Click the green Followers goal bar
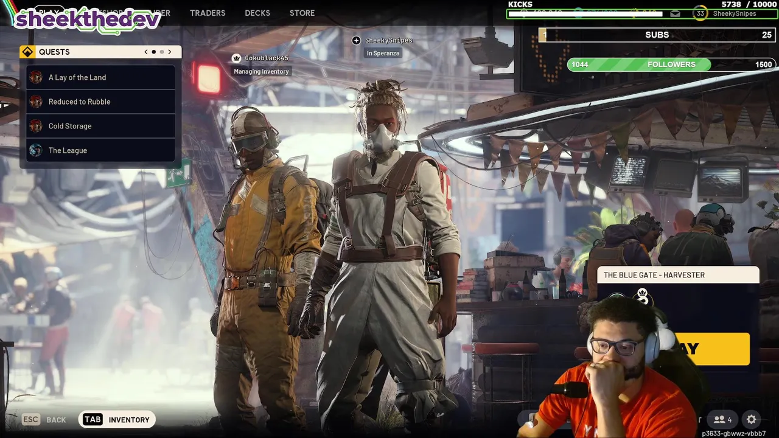This screenshot has width=779, height=438. point(671,64)
